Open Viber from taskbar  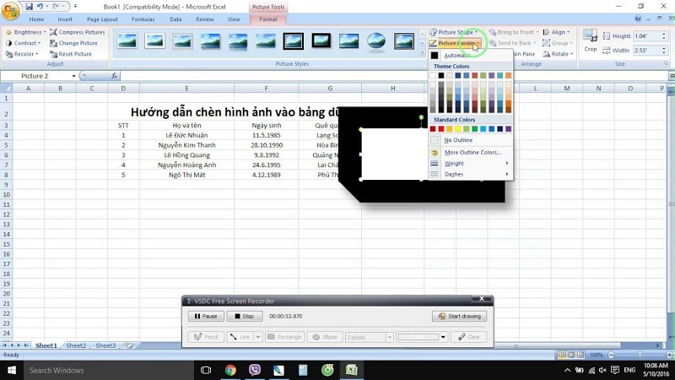pos(255,370)
